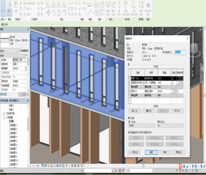Image resolution: width=206 pixels, height=175 pixels.
Task: Toggle the Properties palette ribbon button
Action: pyautogui.click(x=9, y=12)
